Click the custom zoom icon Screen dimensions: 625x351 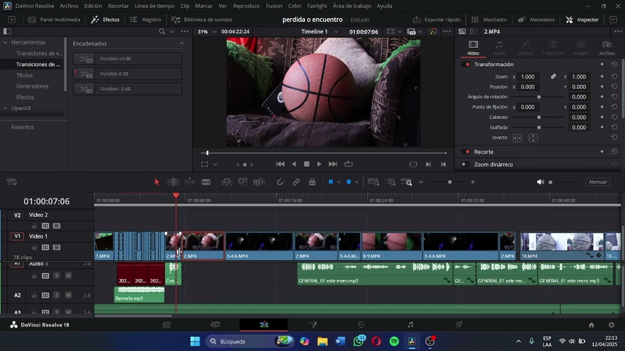(406, 182)
